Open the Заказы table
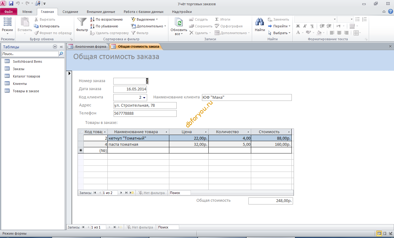Screen dimensions: 394x238 click(18, 69)
